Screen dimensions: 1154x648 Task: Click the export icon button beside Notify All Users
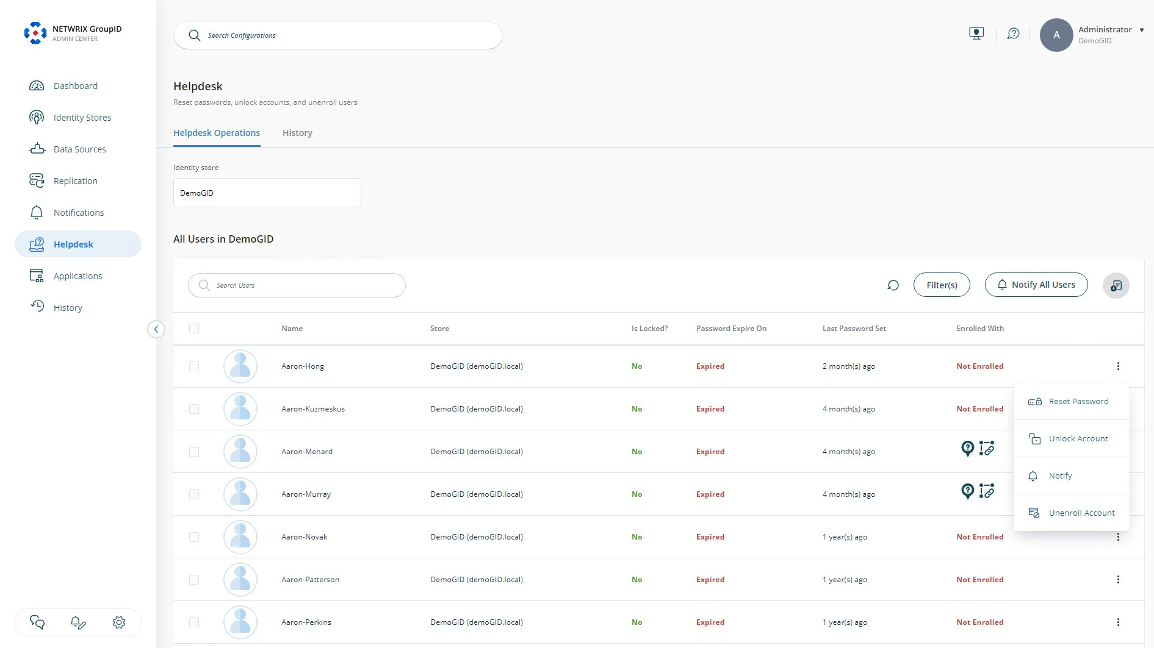1116,285
